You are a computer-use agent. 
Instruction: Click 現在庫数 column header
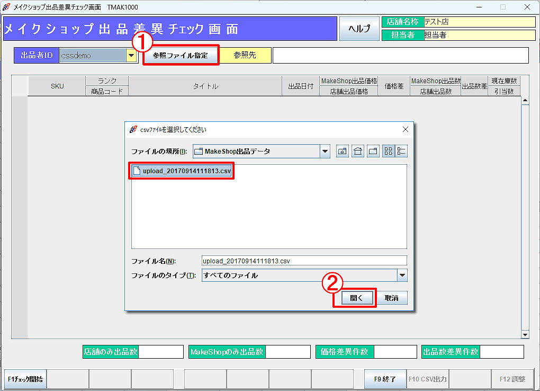point(504,81)
